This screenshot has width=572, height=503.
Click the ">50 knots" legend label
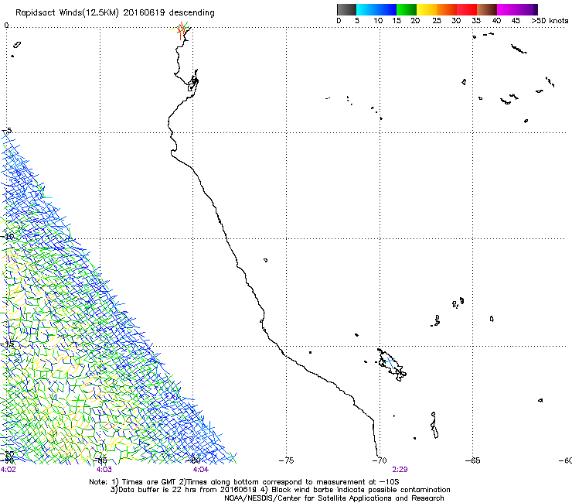pos(550,21)
